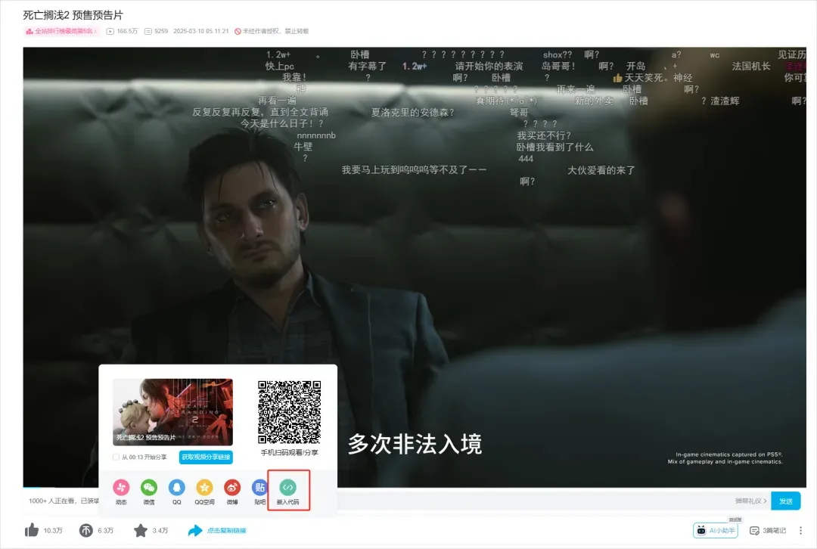Share the video to QQ

pyautogui.click(x=178, y=488)
